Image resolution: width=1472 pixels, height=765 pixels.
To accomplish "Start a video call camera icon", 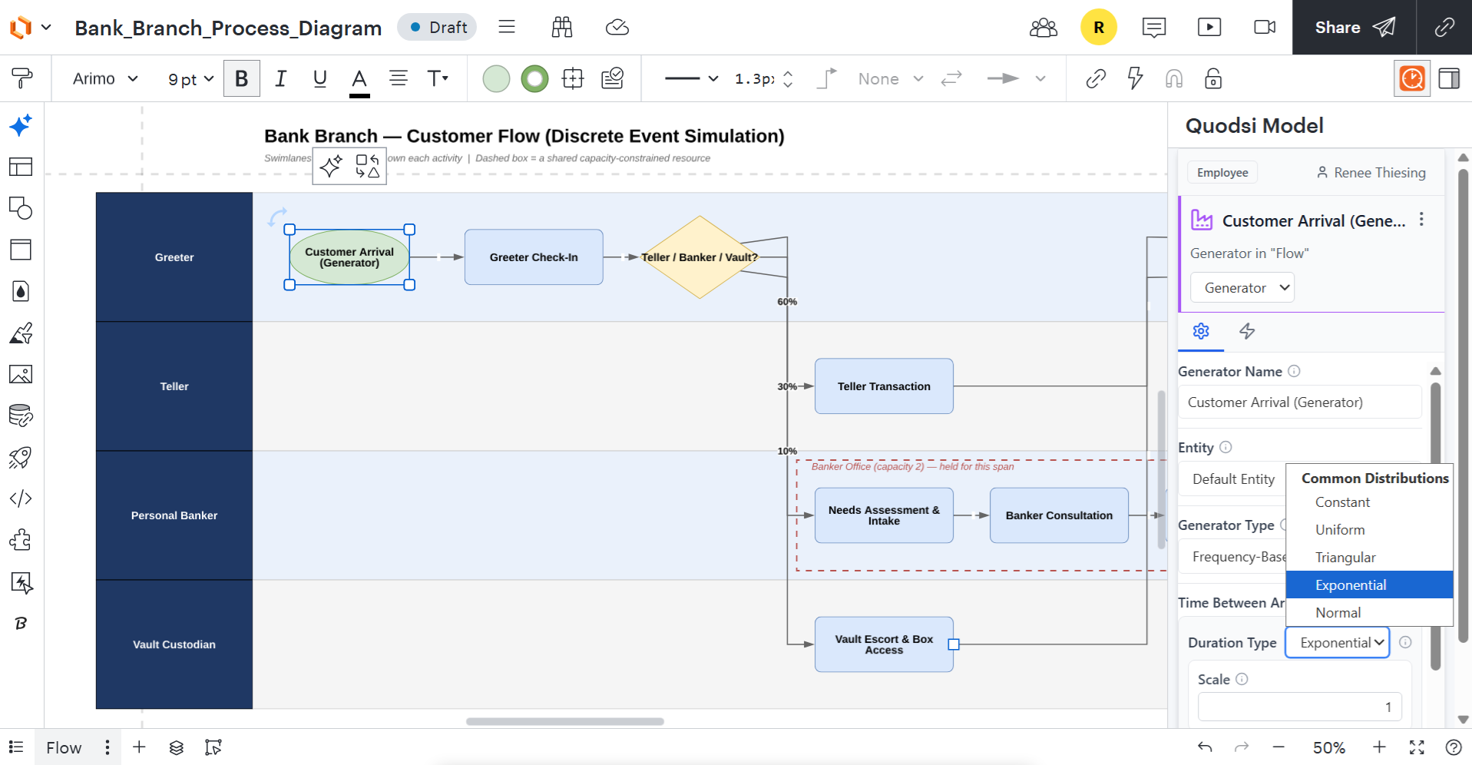I will pos(1265,28).
